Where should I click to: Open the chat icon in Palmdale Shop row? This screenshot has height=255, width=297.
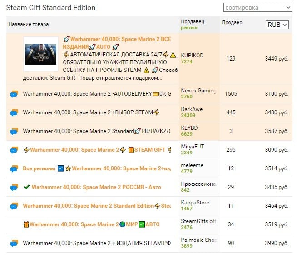click(x=14, y=243)
